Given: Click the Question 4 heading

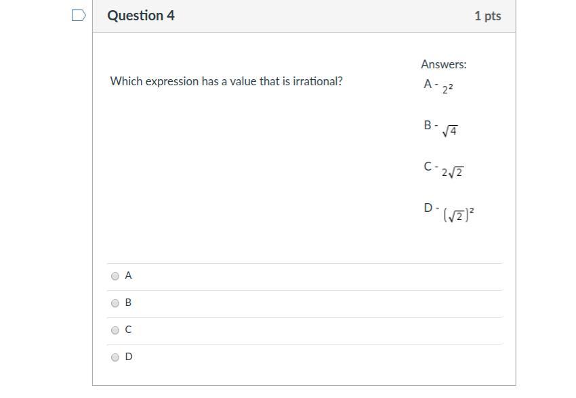Looking at the screenshot, I should (141, 16).
